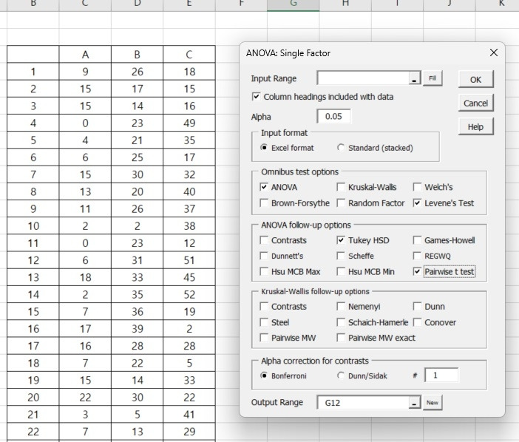519x442 pixels.
Task: Click the Fill button beside Input Range
Action: point(432,78)
